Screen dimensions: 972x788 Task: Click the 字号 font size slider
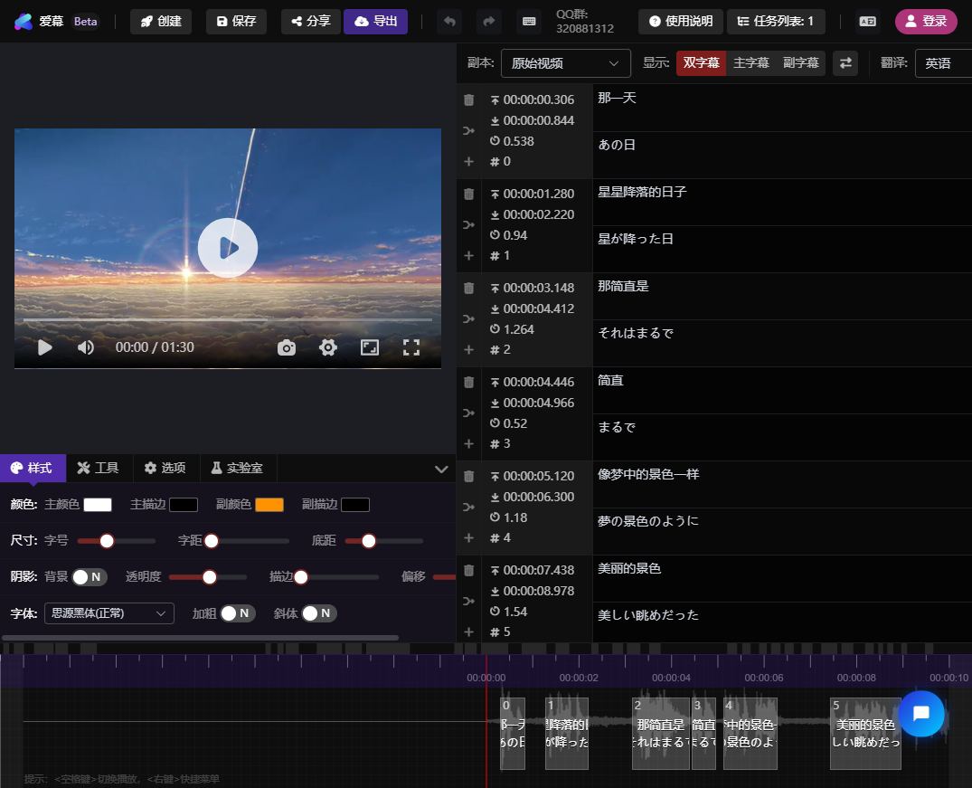pyautogui.click(x=117, y=541)
